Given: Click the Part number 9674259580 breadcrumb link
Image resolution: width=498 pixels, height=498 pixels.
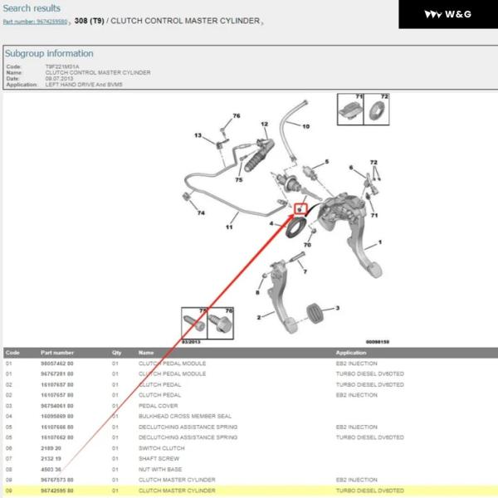Looking at the screenshot, I should point(36,22).
